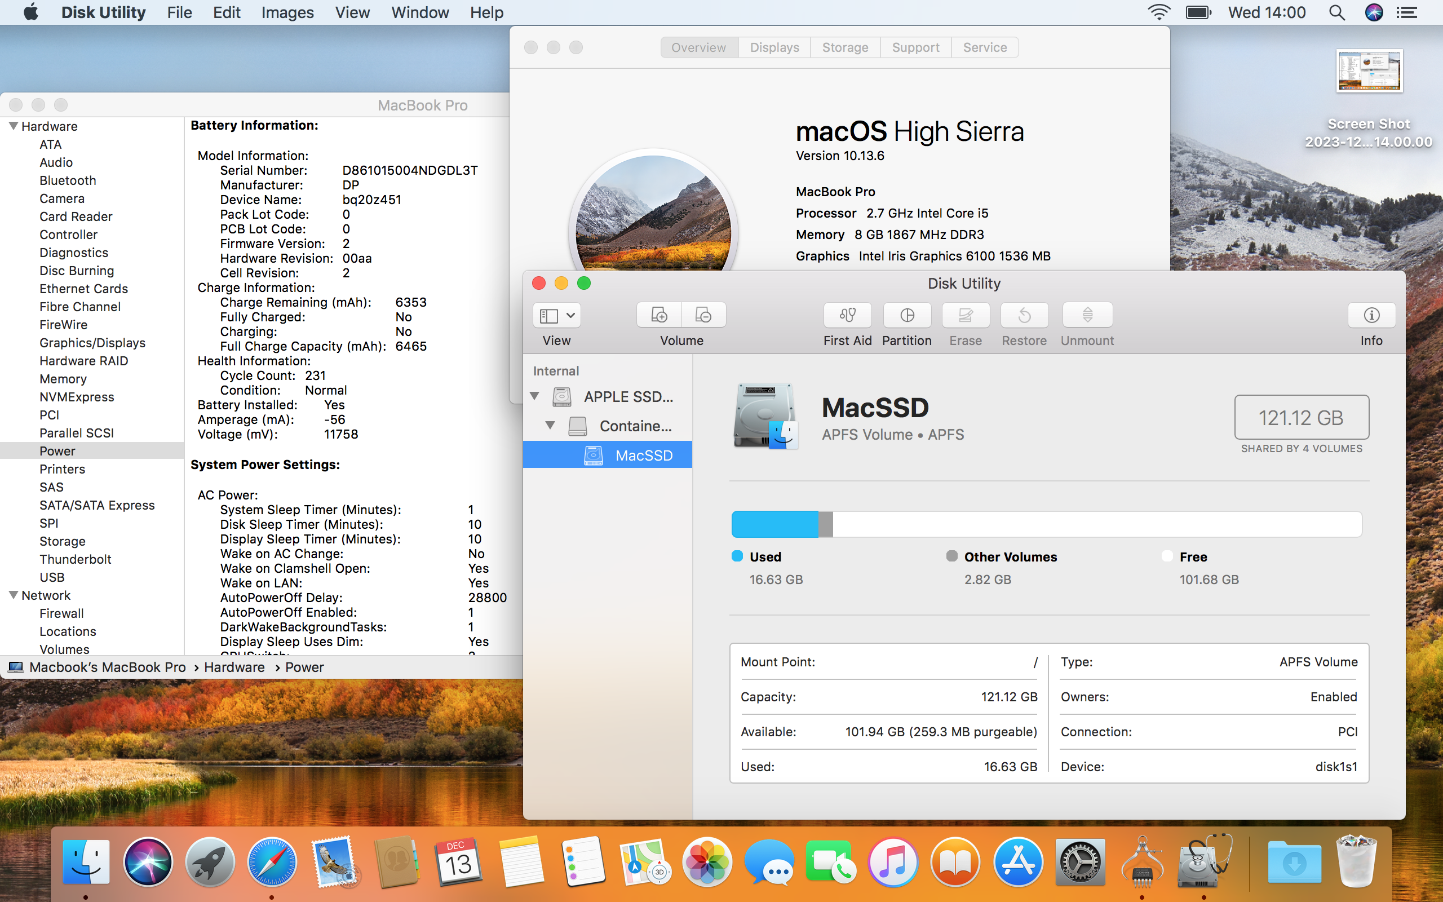Collapse the Container row disclosure triangle
1443x902 pixels.
(x=550, y=425)
